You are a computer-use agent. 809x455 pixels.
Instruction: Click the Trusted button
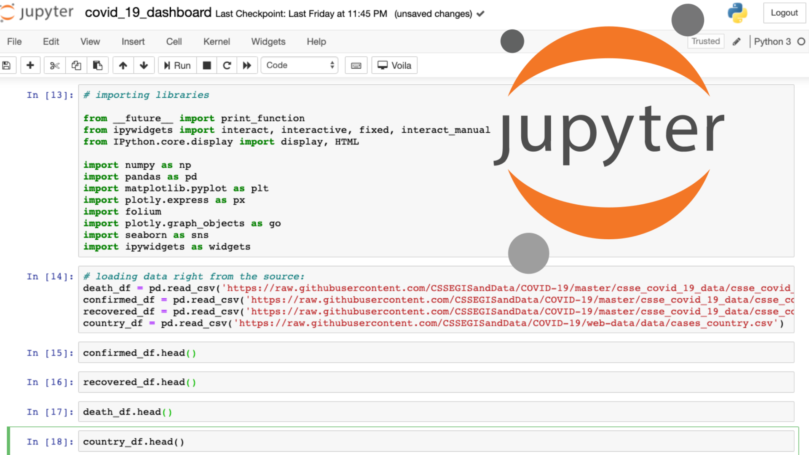click(705, 42)
